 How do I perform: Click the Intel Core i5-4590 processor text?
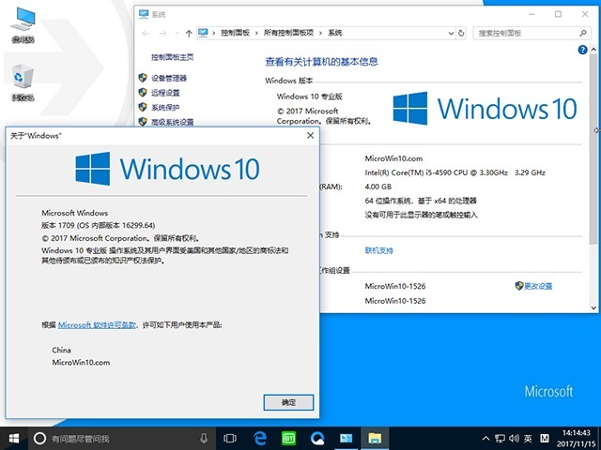(x=455, y=172)
